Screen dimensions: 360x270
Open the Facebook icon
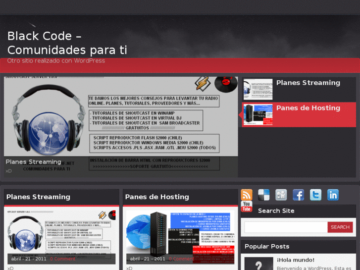pyautogui.click(x=298, y=195)
